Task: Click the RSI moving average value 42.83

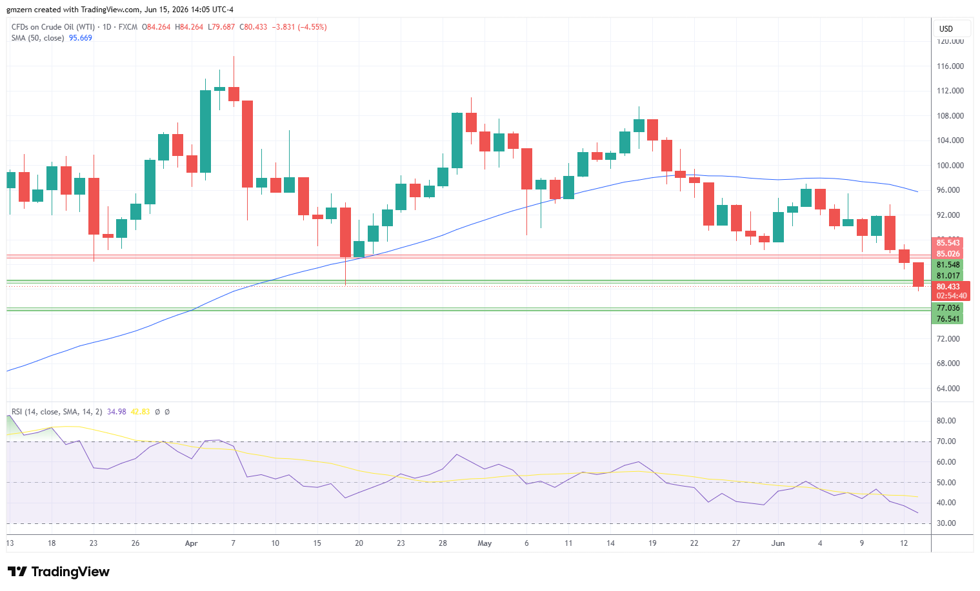Action: [x=140, y=412]
